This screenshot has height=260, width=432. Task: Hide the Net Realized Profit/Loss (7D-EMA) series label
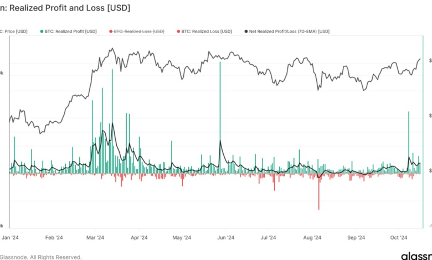[290, 32]
